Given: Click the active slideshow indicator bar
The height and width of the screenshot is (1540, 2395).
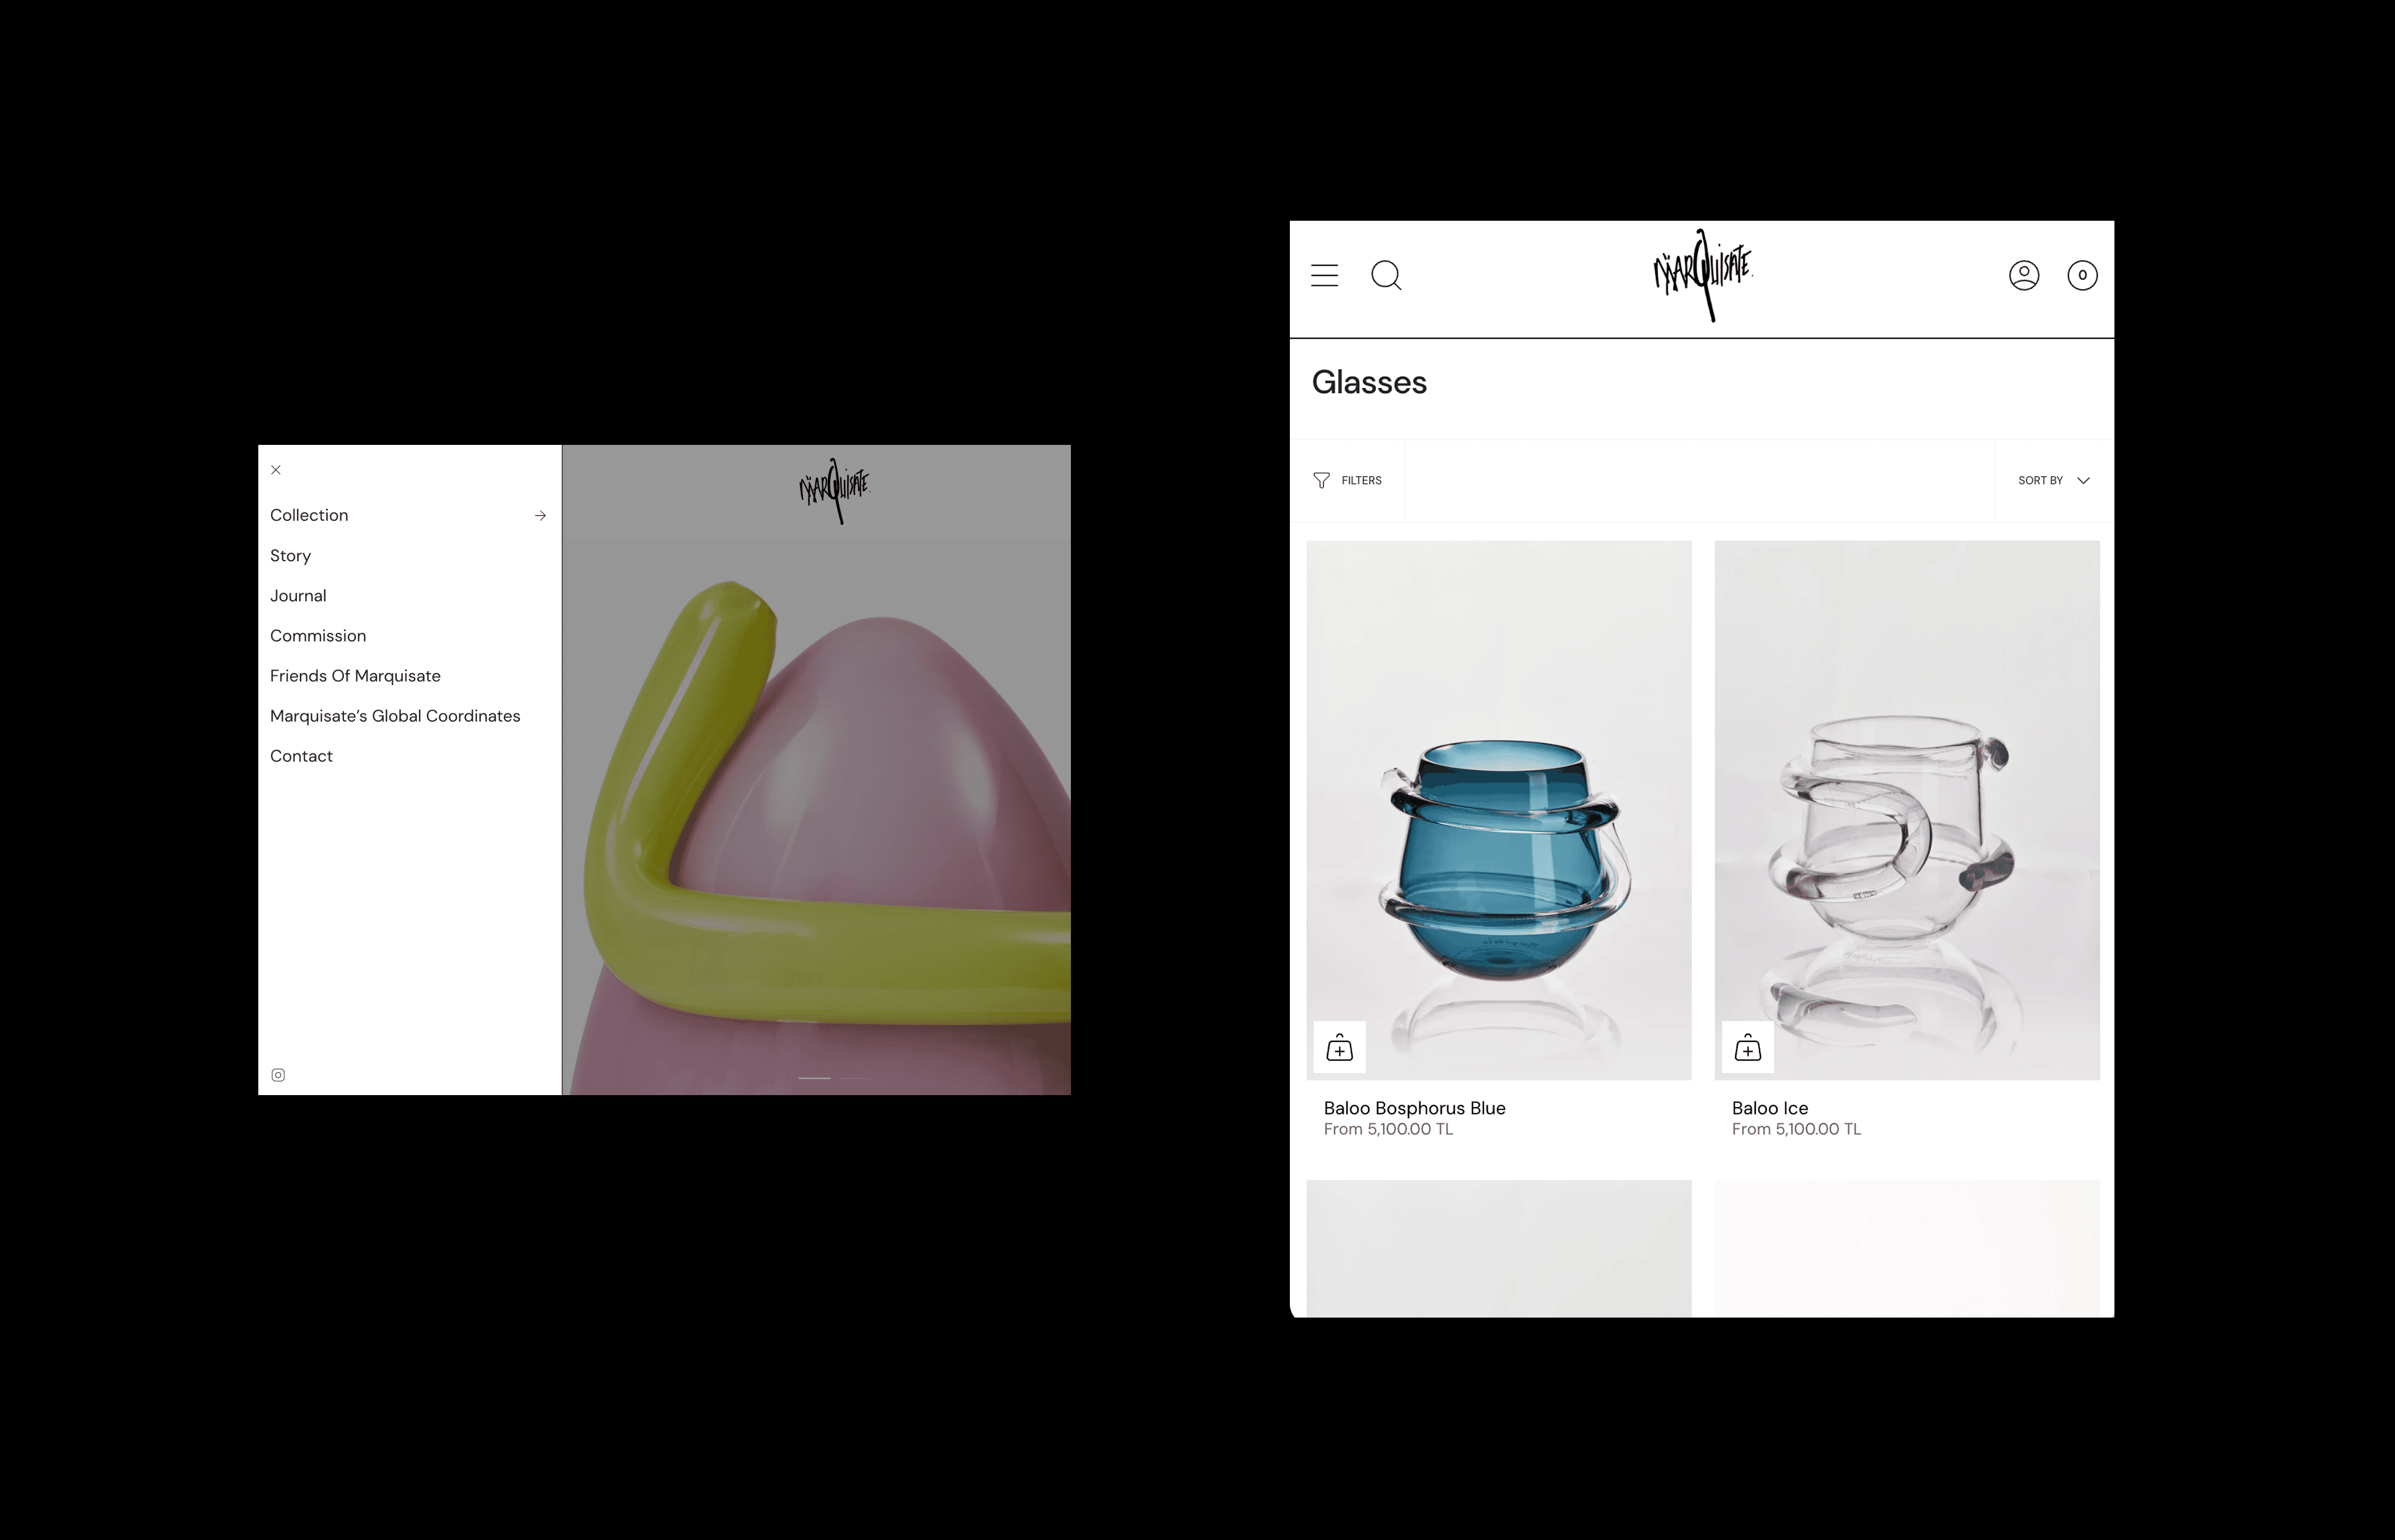Looking at the screenshot, I should pos(815,1078).
